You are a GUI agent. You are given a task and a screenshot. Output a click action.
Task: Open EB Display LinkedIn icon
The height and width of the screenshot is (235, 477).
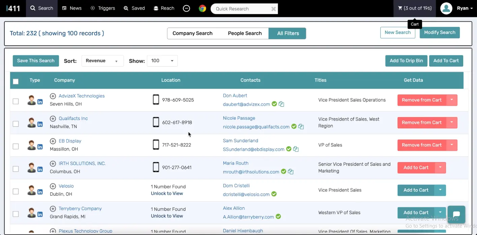pos(40,147)
